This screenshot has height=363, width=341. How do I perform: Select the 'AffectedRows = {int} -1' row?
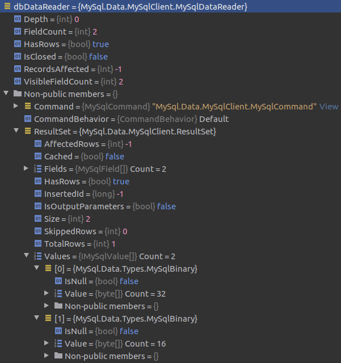point(88,144)
